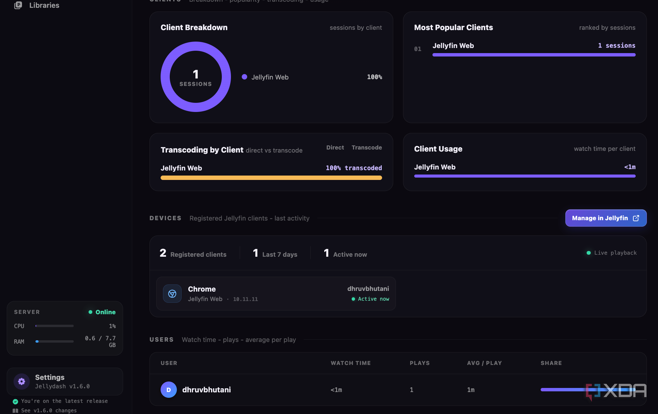Viewport: 658px width, 414px height.
Task: Click the Direct legend label
Action: tap(335, 147)
